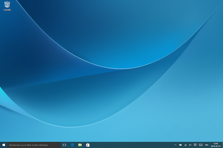Open the network connections tray icon
This screenshot has width=223, height=148.
point(185,145)
